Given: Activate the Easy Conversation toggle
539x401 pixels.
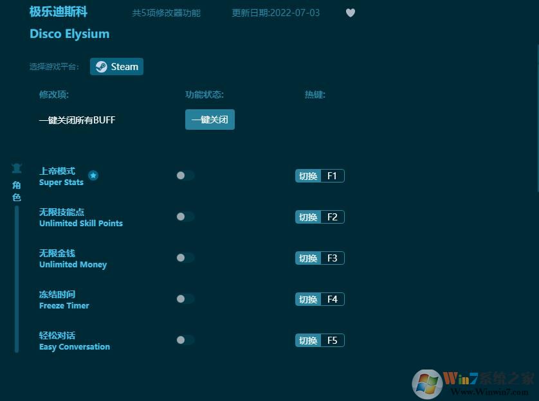Looking at the screenshot, I should 185,340.
